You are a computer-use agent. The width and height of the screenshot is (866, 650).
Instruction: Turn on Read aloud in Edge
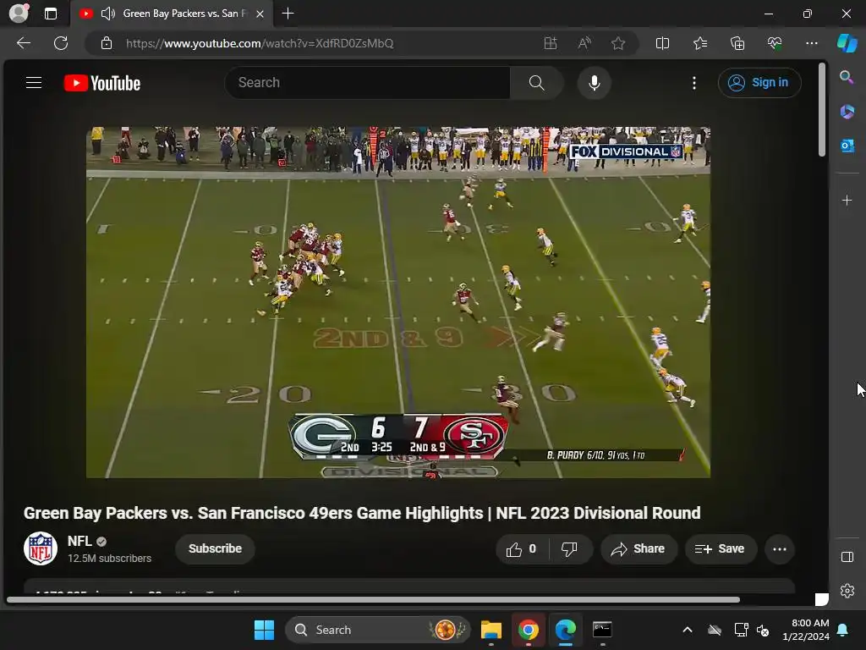(584, 43)
